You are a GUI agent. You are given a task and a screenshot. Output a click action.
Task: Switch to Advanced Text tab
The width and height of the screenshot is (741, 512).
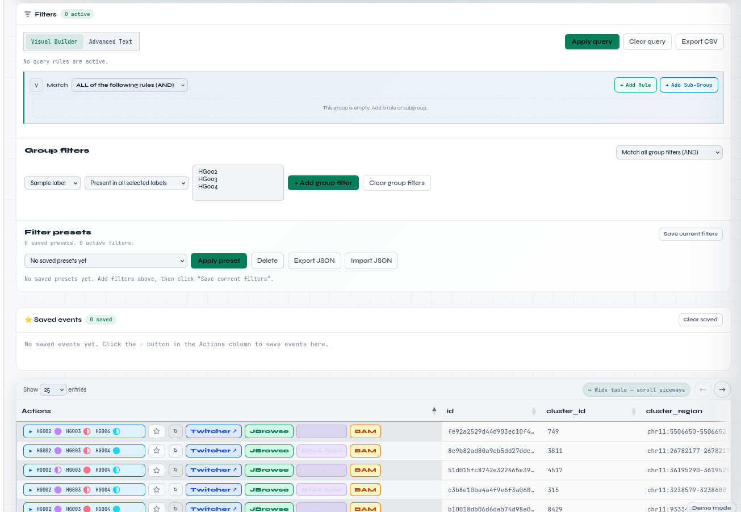111,41
